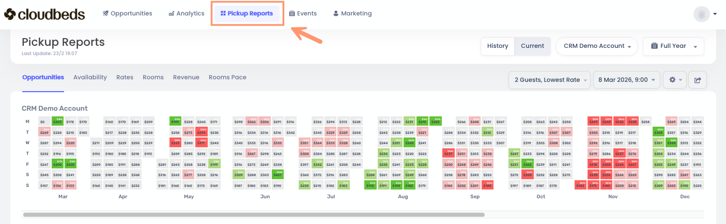Expand the CRM Demo Account dropdown

click(x=597, y=46)
